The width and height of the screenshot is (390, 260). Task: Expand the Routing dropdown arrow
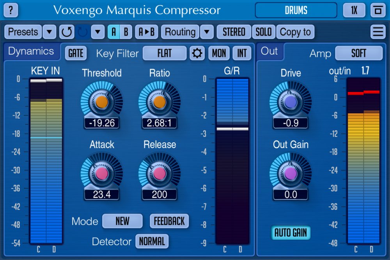[x=207, y=32]
